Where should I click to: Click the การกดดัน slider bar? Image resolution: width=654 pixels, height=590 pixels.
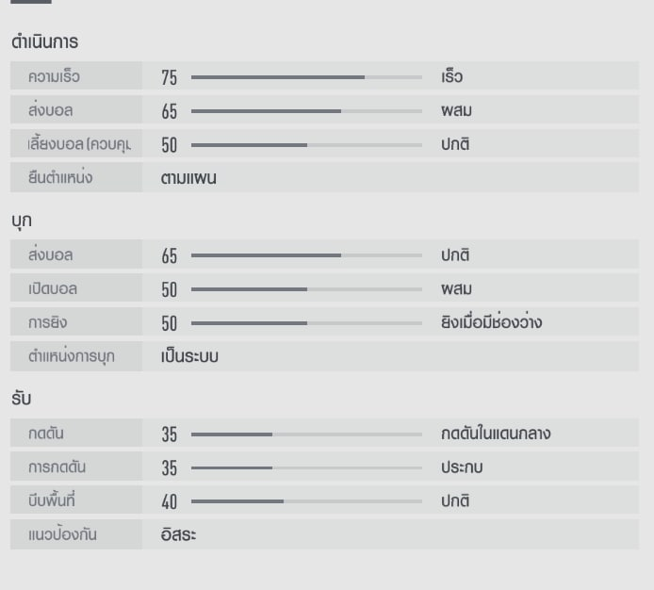(306, 467)
